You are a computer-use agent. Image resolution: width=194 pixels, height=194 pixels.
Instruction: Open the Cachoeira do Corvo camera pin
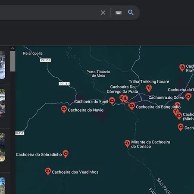[188, 97]
